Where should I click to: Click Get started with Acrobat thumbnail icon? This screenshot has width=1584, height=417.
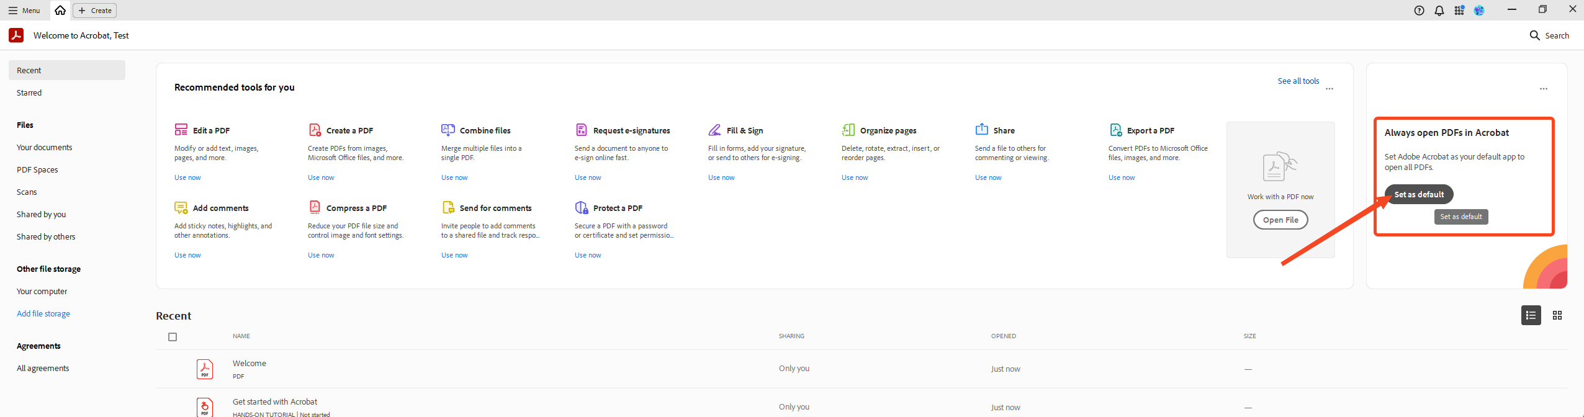click(205, 407)
